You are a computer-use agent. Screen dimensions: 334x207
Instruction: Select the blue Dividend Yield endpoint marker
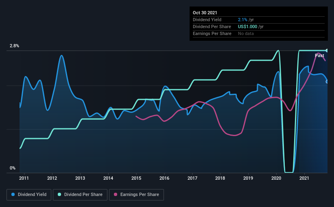point(327,82)
